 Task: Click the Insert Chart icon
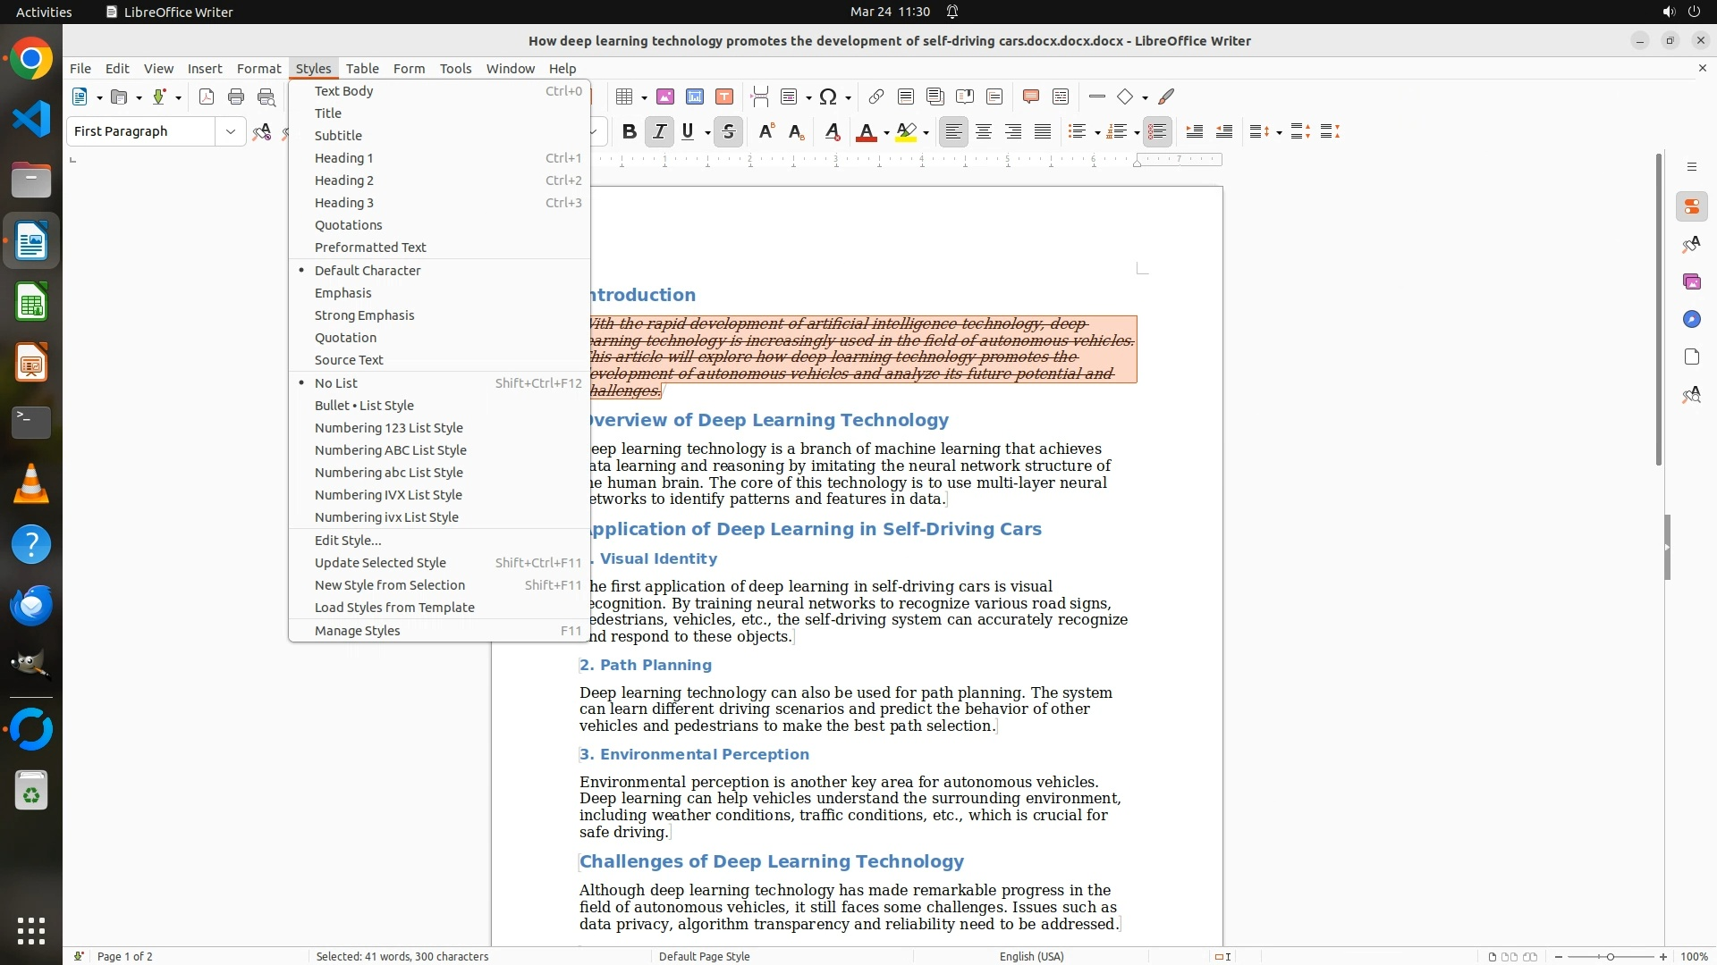point(695,96)
